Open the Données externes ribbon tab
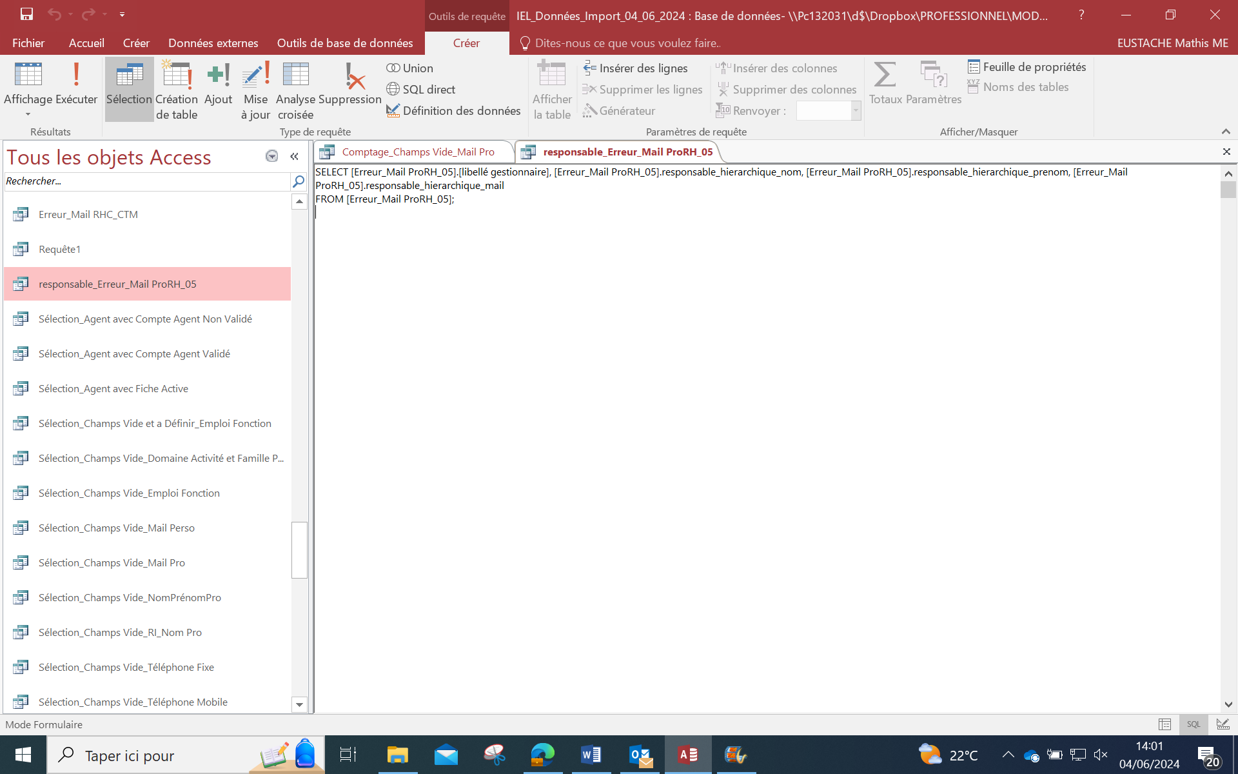This screenshot has height=774, width=1238. (213, 43)
